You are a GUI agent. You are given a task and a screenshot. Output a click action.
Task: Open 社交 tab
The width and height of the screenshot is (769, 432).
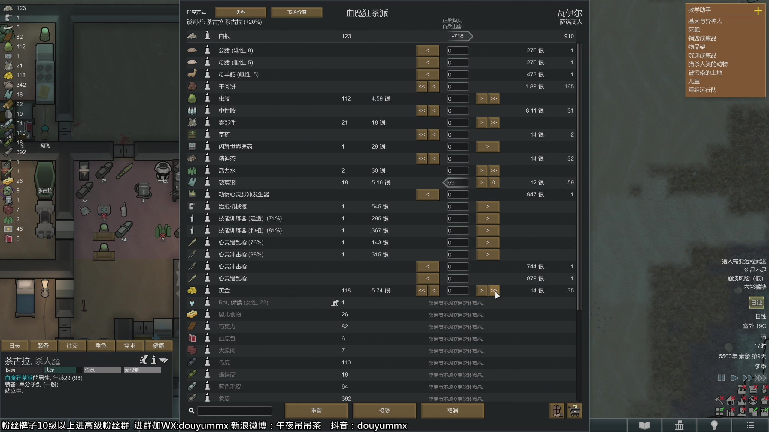click(72, 346)
